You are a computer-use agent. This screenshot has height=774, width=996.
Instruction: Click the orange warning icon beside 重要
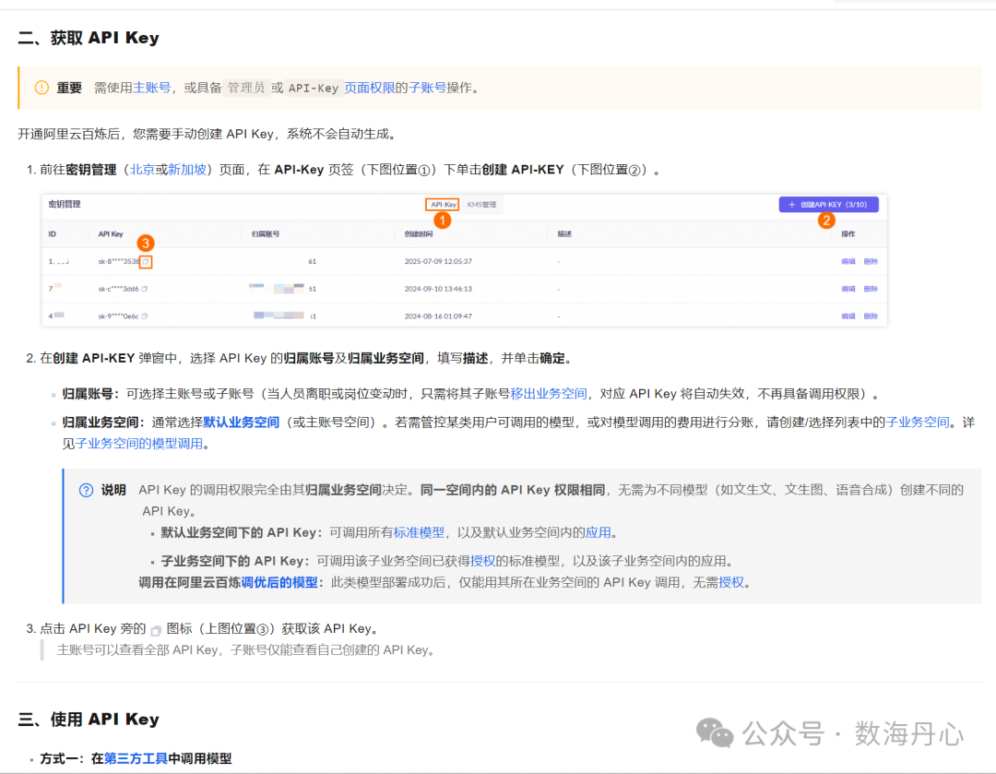pos(41,88)
